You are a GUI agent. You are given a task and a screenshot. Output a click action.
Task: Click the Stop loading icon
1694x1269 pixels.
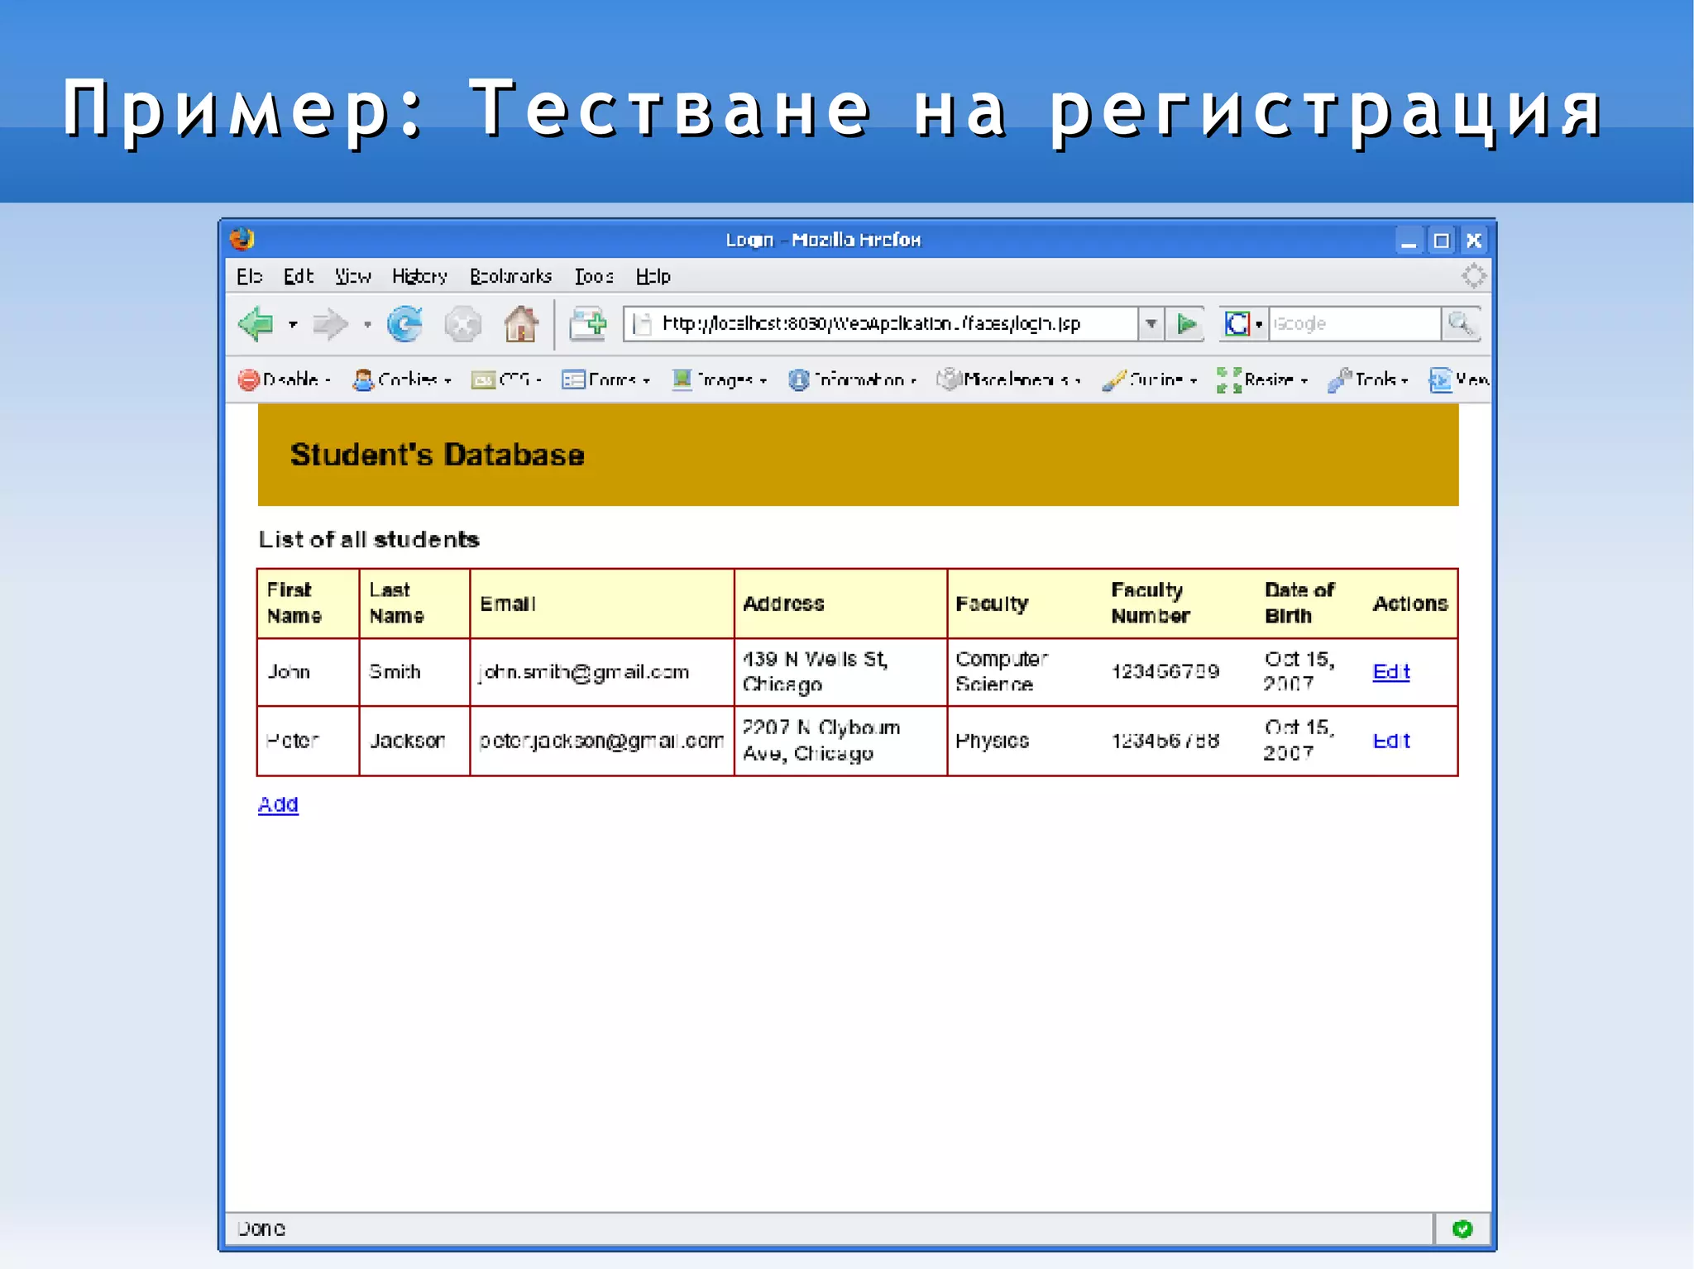click(x=462, y=324)
